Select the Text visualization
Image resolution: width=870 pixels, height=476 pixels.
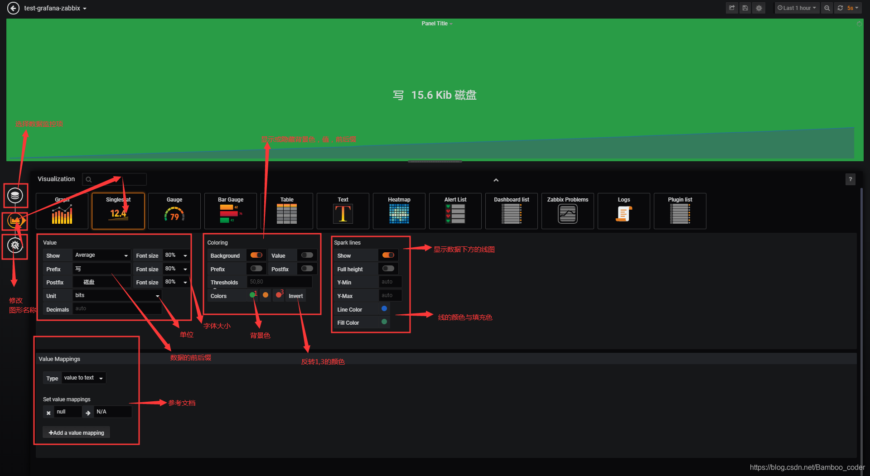pyautogui.click(x=343, y=211)
